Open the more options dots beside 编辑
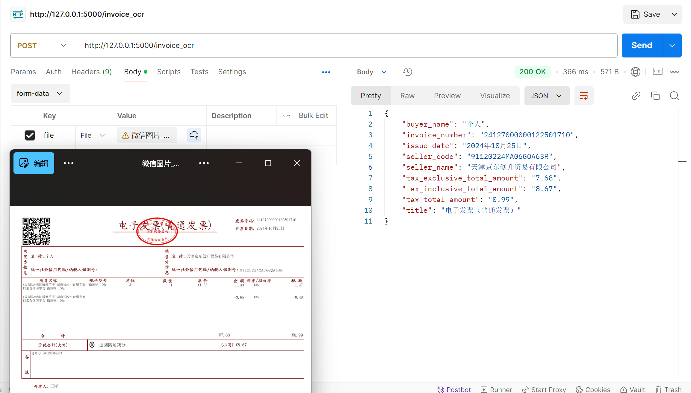 click(69, 163)
